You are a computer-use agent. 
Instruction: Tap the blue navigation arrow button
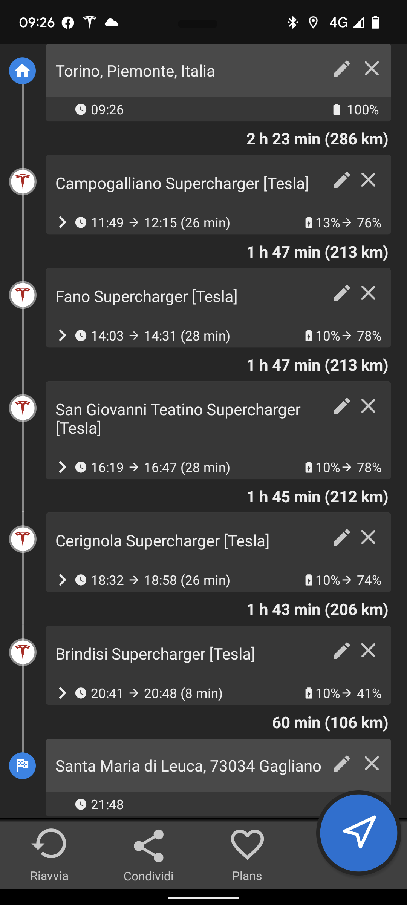(x=358, y=833)
